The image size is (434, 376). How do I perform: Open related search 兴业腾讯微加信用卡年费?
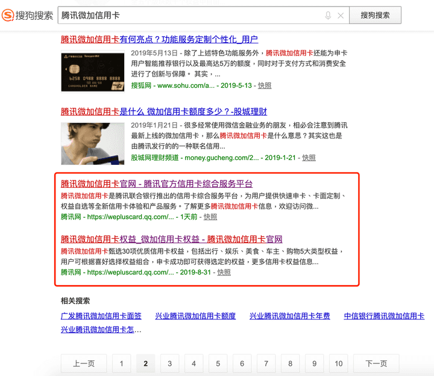click(290, 316)
